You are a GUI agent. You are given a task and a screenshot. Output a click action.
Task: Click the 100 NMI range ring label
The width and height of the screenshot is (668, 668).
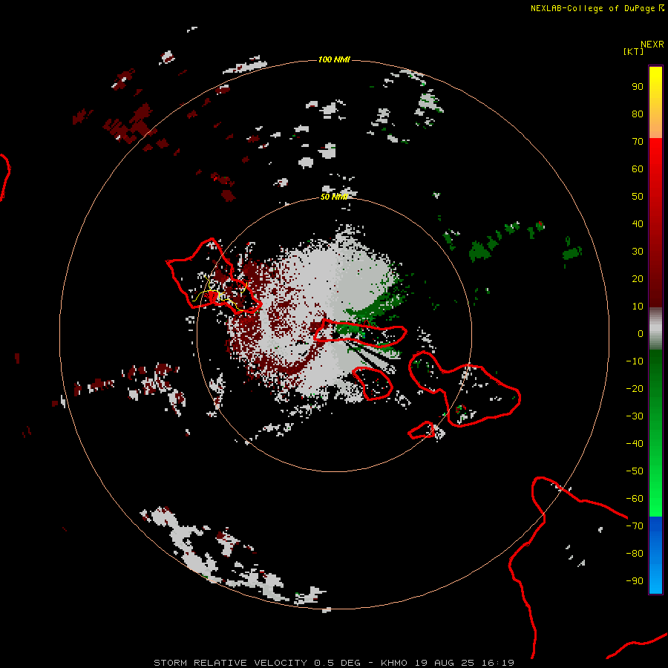[x=334, y=59]
